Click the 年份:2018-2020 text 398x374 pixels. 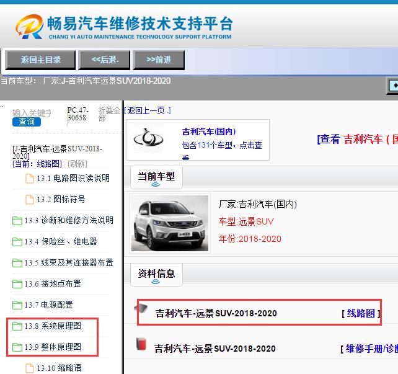[250, 239]
